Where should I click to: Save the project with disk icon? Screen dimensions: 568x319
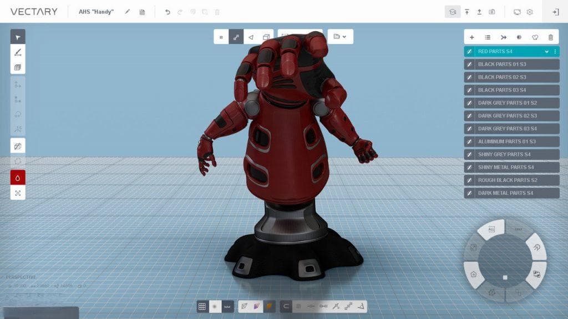(x=142, y=12)
